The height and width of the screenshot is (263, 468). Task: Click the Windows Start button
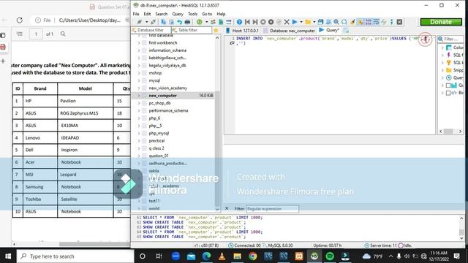[x=8, y=256]
